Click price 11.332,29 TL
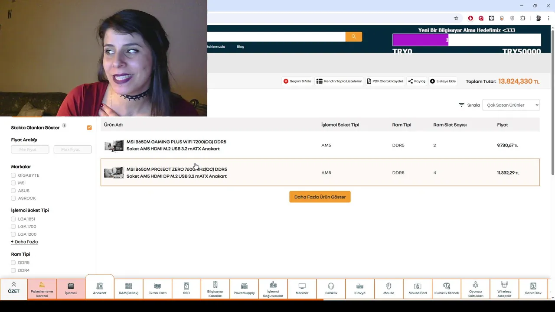555x312 pixels. [508, 173]
